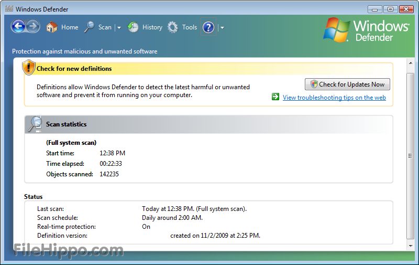The width and height of the screenshot is (419, 265).
Task: Click 'Objects scanned:' label
Action: pos(70,174)
